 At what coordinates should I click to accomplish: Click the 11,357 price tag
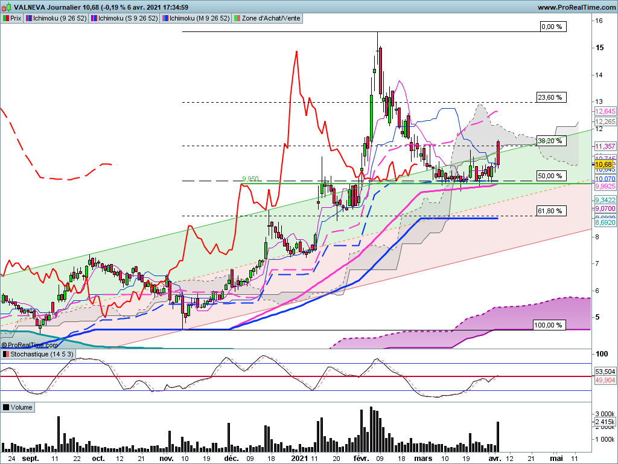coord(605,146)
